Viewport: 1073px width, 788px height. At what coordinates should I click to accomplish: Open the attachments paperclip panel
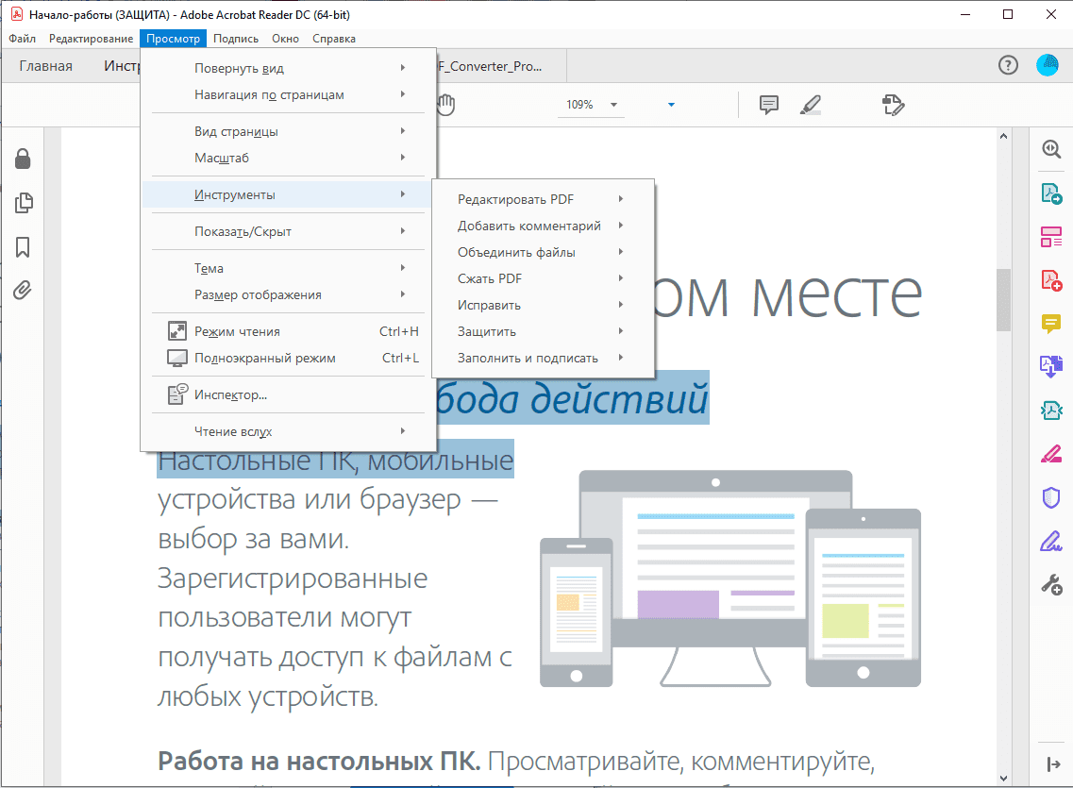tap(23, 290)
